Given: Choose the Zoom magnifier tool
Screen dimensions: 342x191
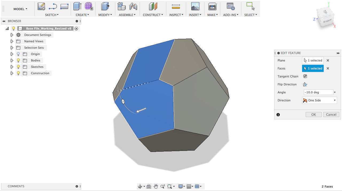Looking at the screenshot, I should pos(162,186).
